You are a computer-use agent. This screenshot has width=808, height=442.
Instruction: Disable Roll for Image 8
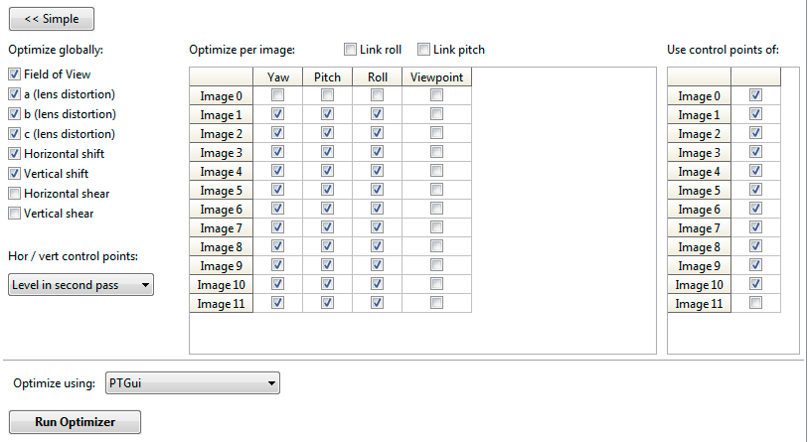[x=377, y=246]
